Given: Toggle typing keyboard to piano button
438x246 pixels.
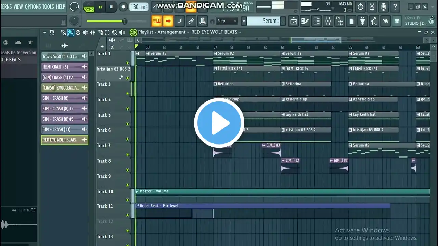Looking at the screenshot, I should coord(156,21).
